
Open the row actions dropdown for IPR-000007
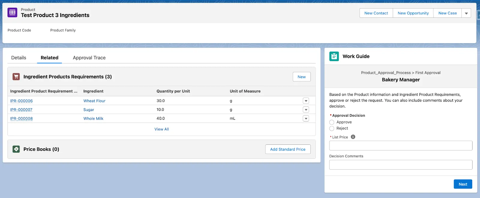(306, 110)
